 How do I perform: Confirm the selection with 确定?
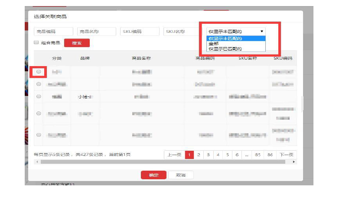pos(153,175)
